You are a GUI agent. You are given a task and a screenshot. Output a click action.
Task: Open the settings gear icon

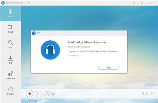[x=142, y=3]
